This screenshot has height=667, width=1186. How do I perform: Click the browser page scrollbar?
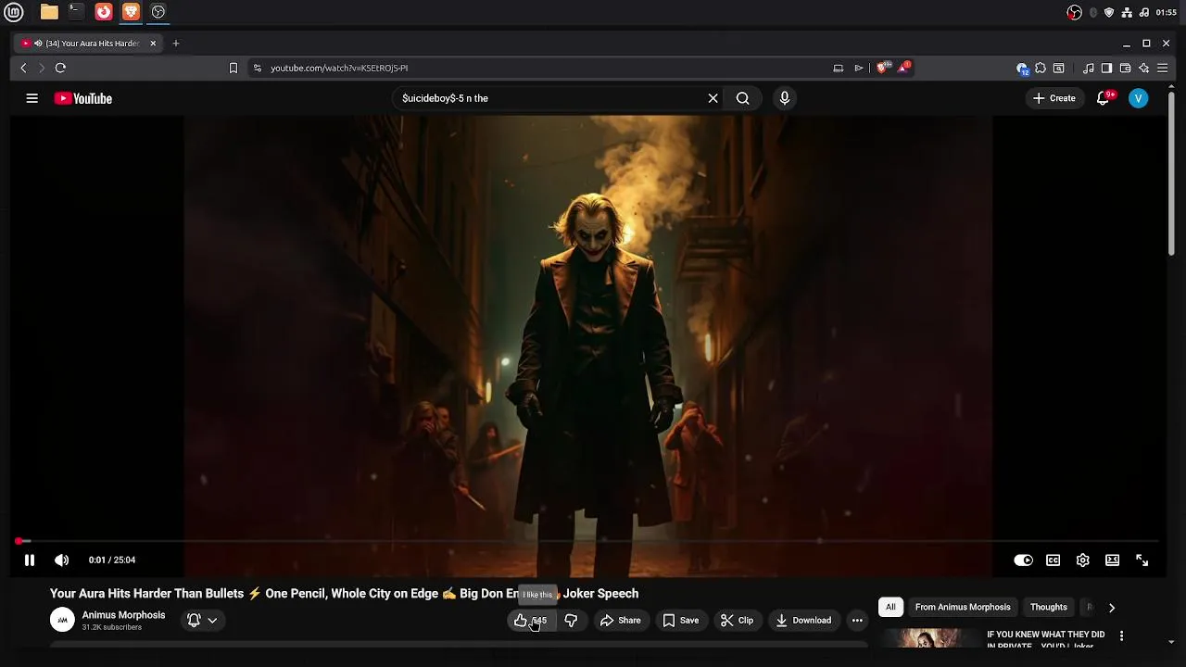click(1172, 171)
